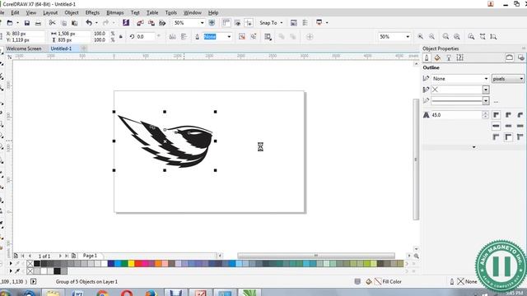Open the outline color picker dropdown

[486, 90]
